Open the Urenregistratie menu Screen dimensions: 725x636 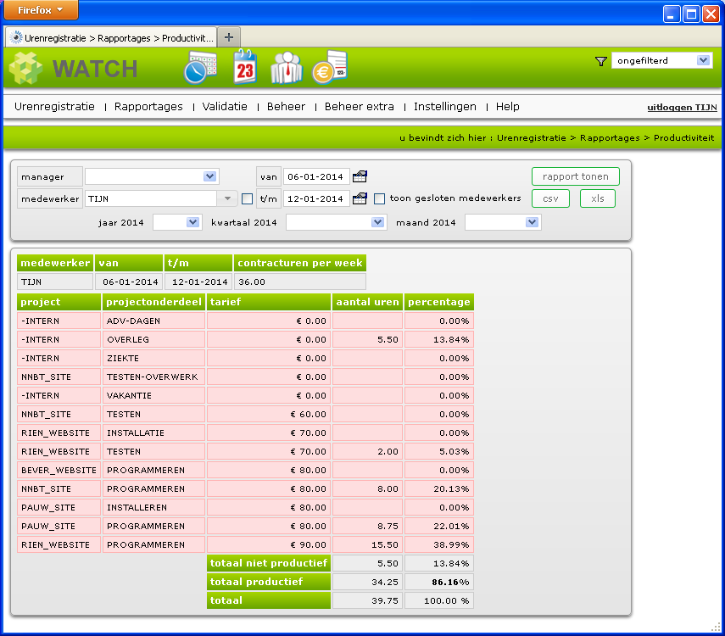54,106
